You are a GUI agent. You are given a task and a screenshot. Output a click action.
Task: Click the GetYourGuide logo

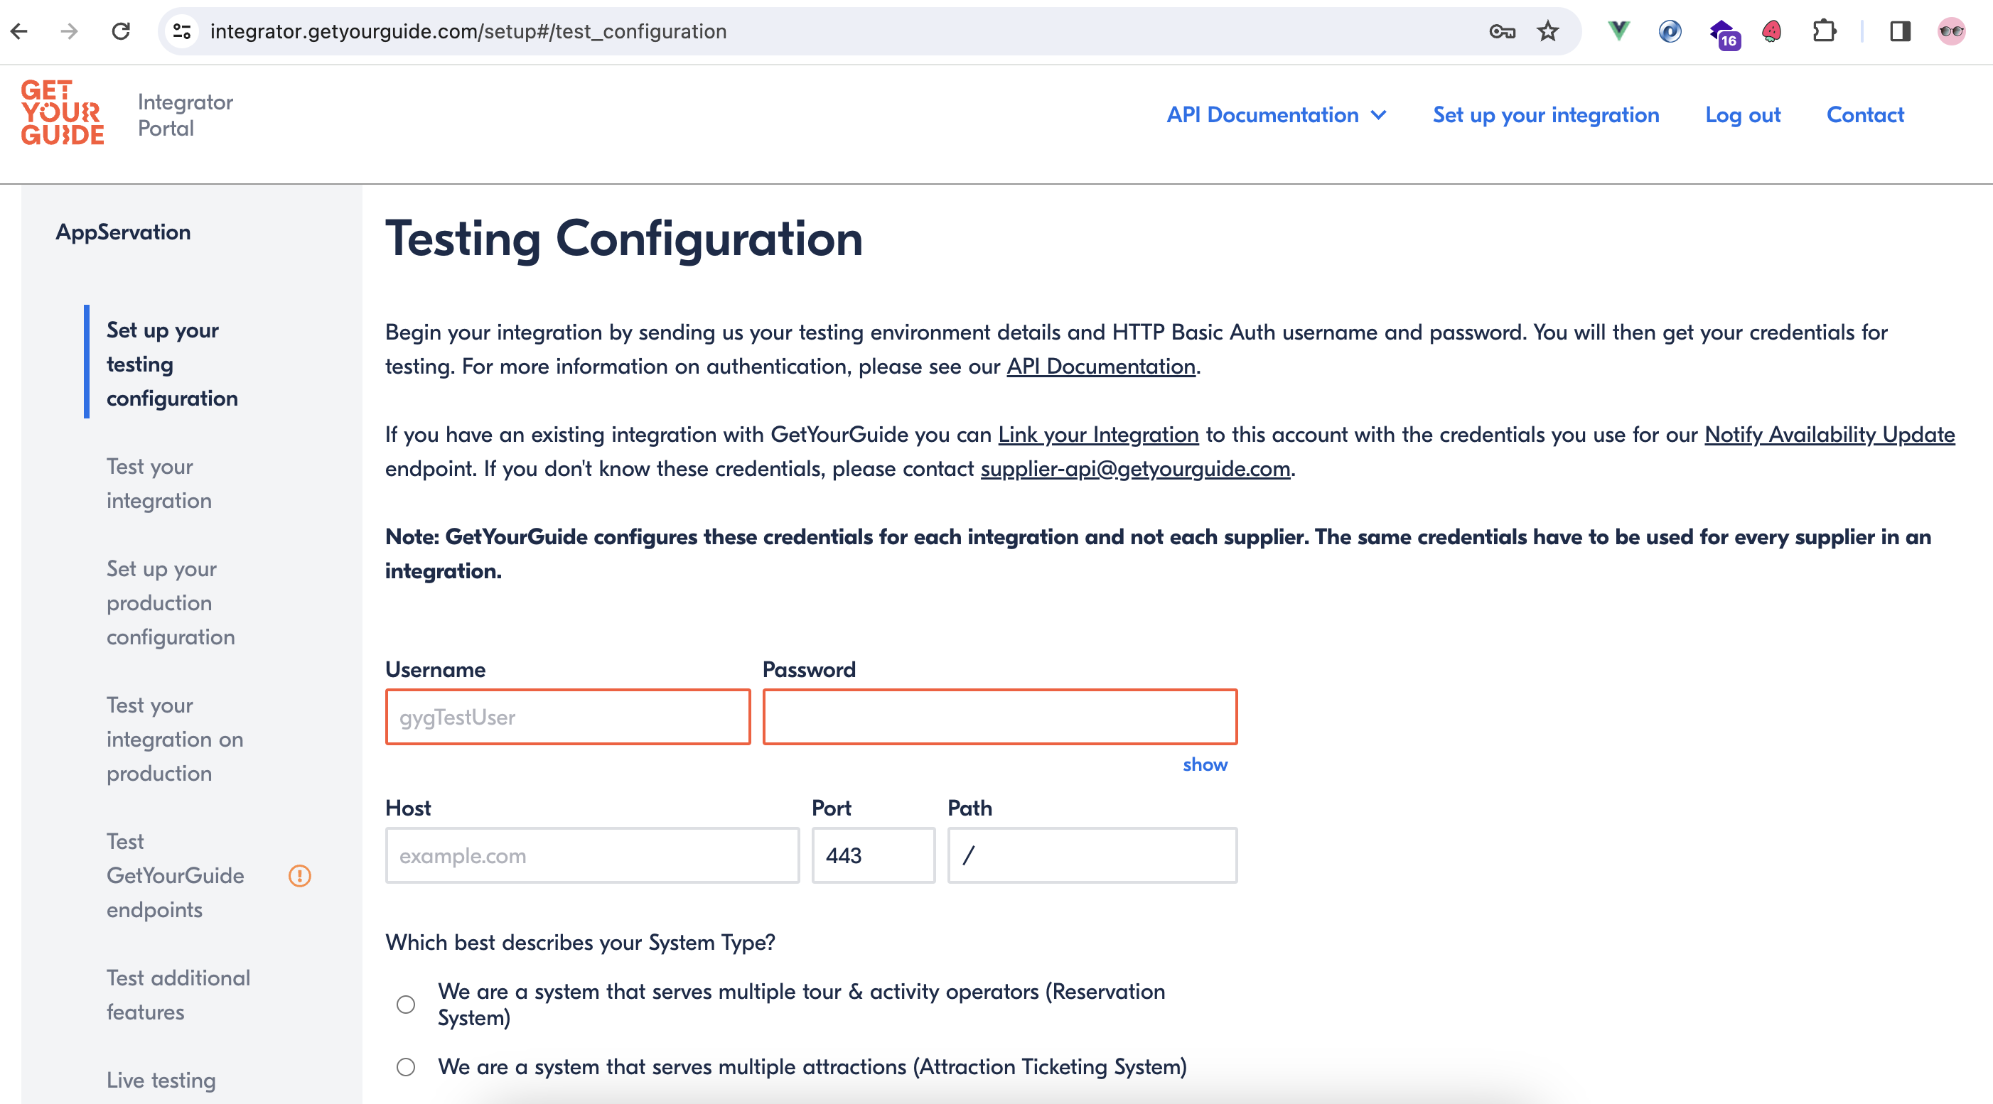pyautogui.click(x=62, y=113)
